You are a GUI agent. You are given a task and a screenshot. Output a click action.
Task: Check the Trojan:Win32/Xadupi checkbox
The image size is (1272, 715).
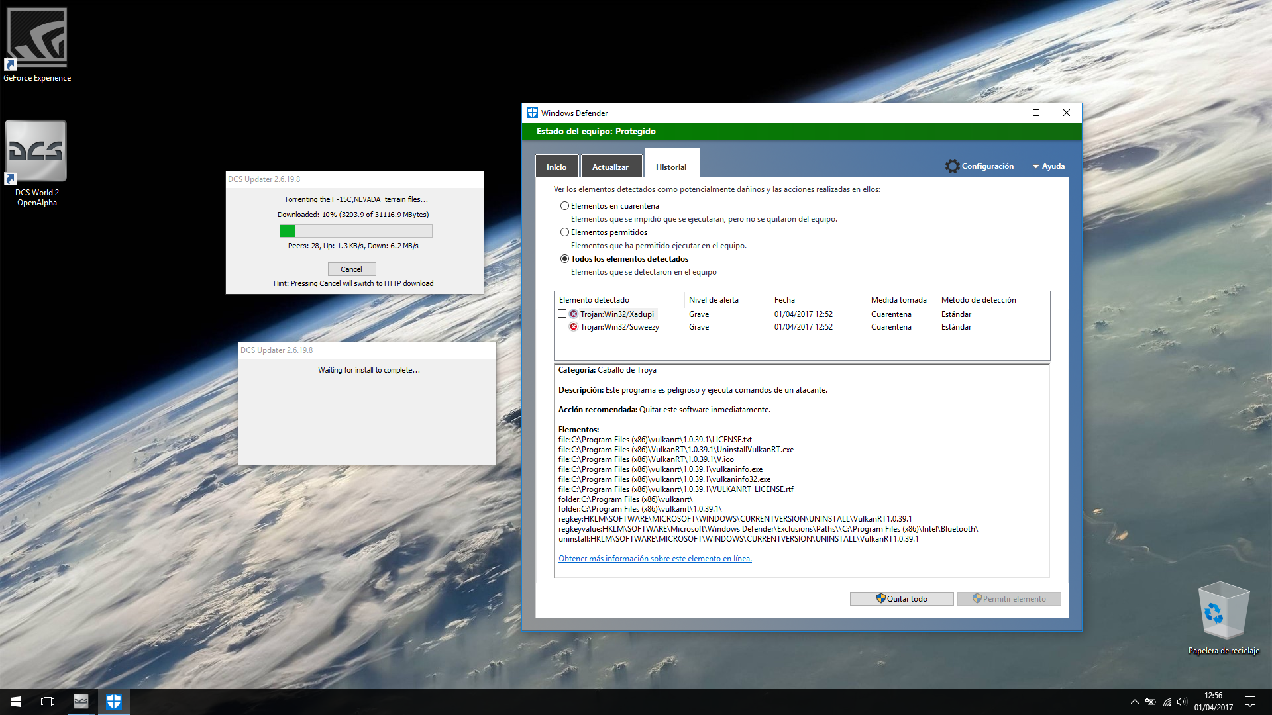(562, 314)
